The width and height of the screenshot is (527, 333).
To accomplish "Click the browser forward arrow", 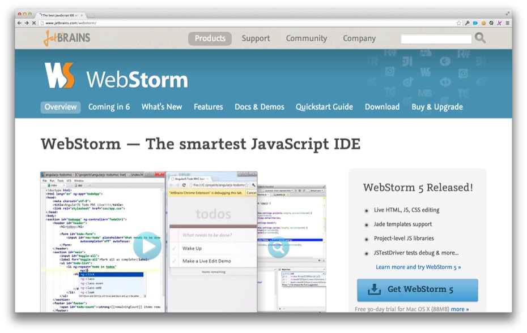I will (x=27, y=23).
